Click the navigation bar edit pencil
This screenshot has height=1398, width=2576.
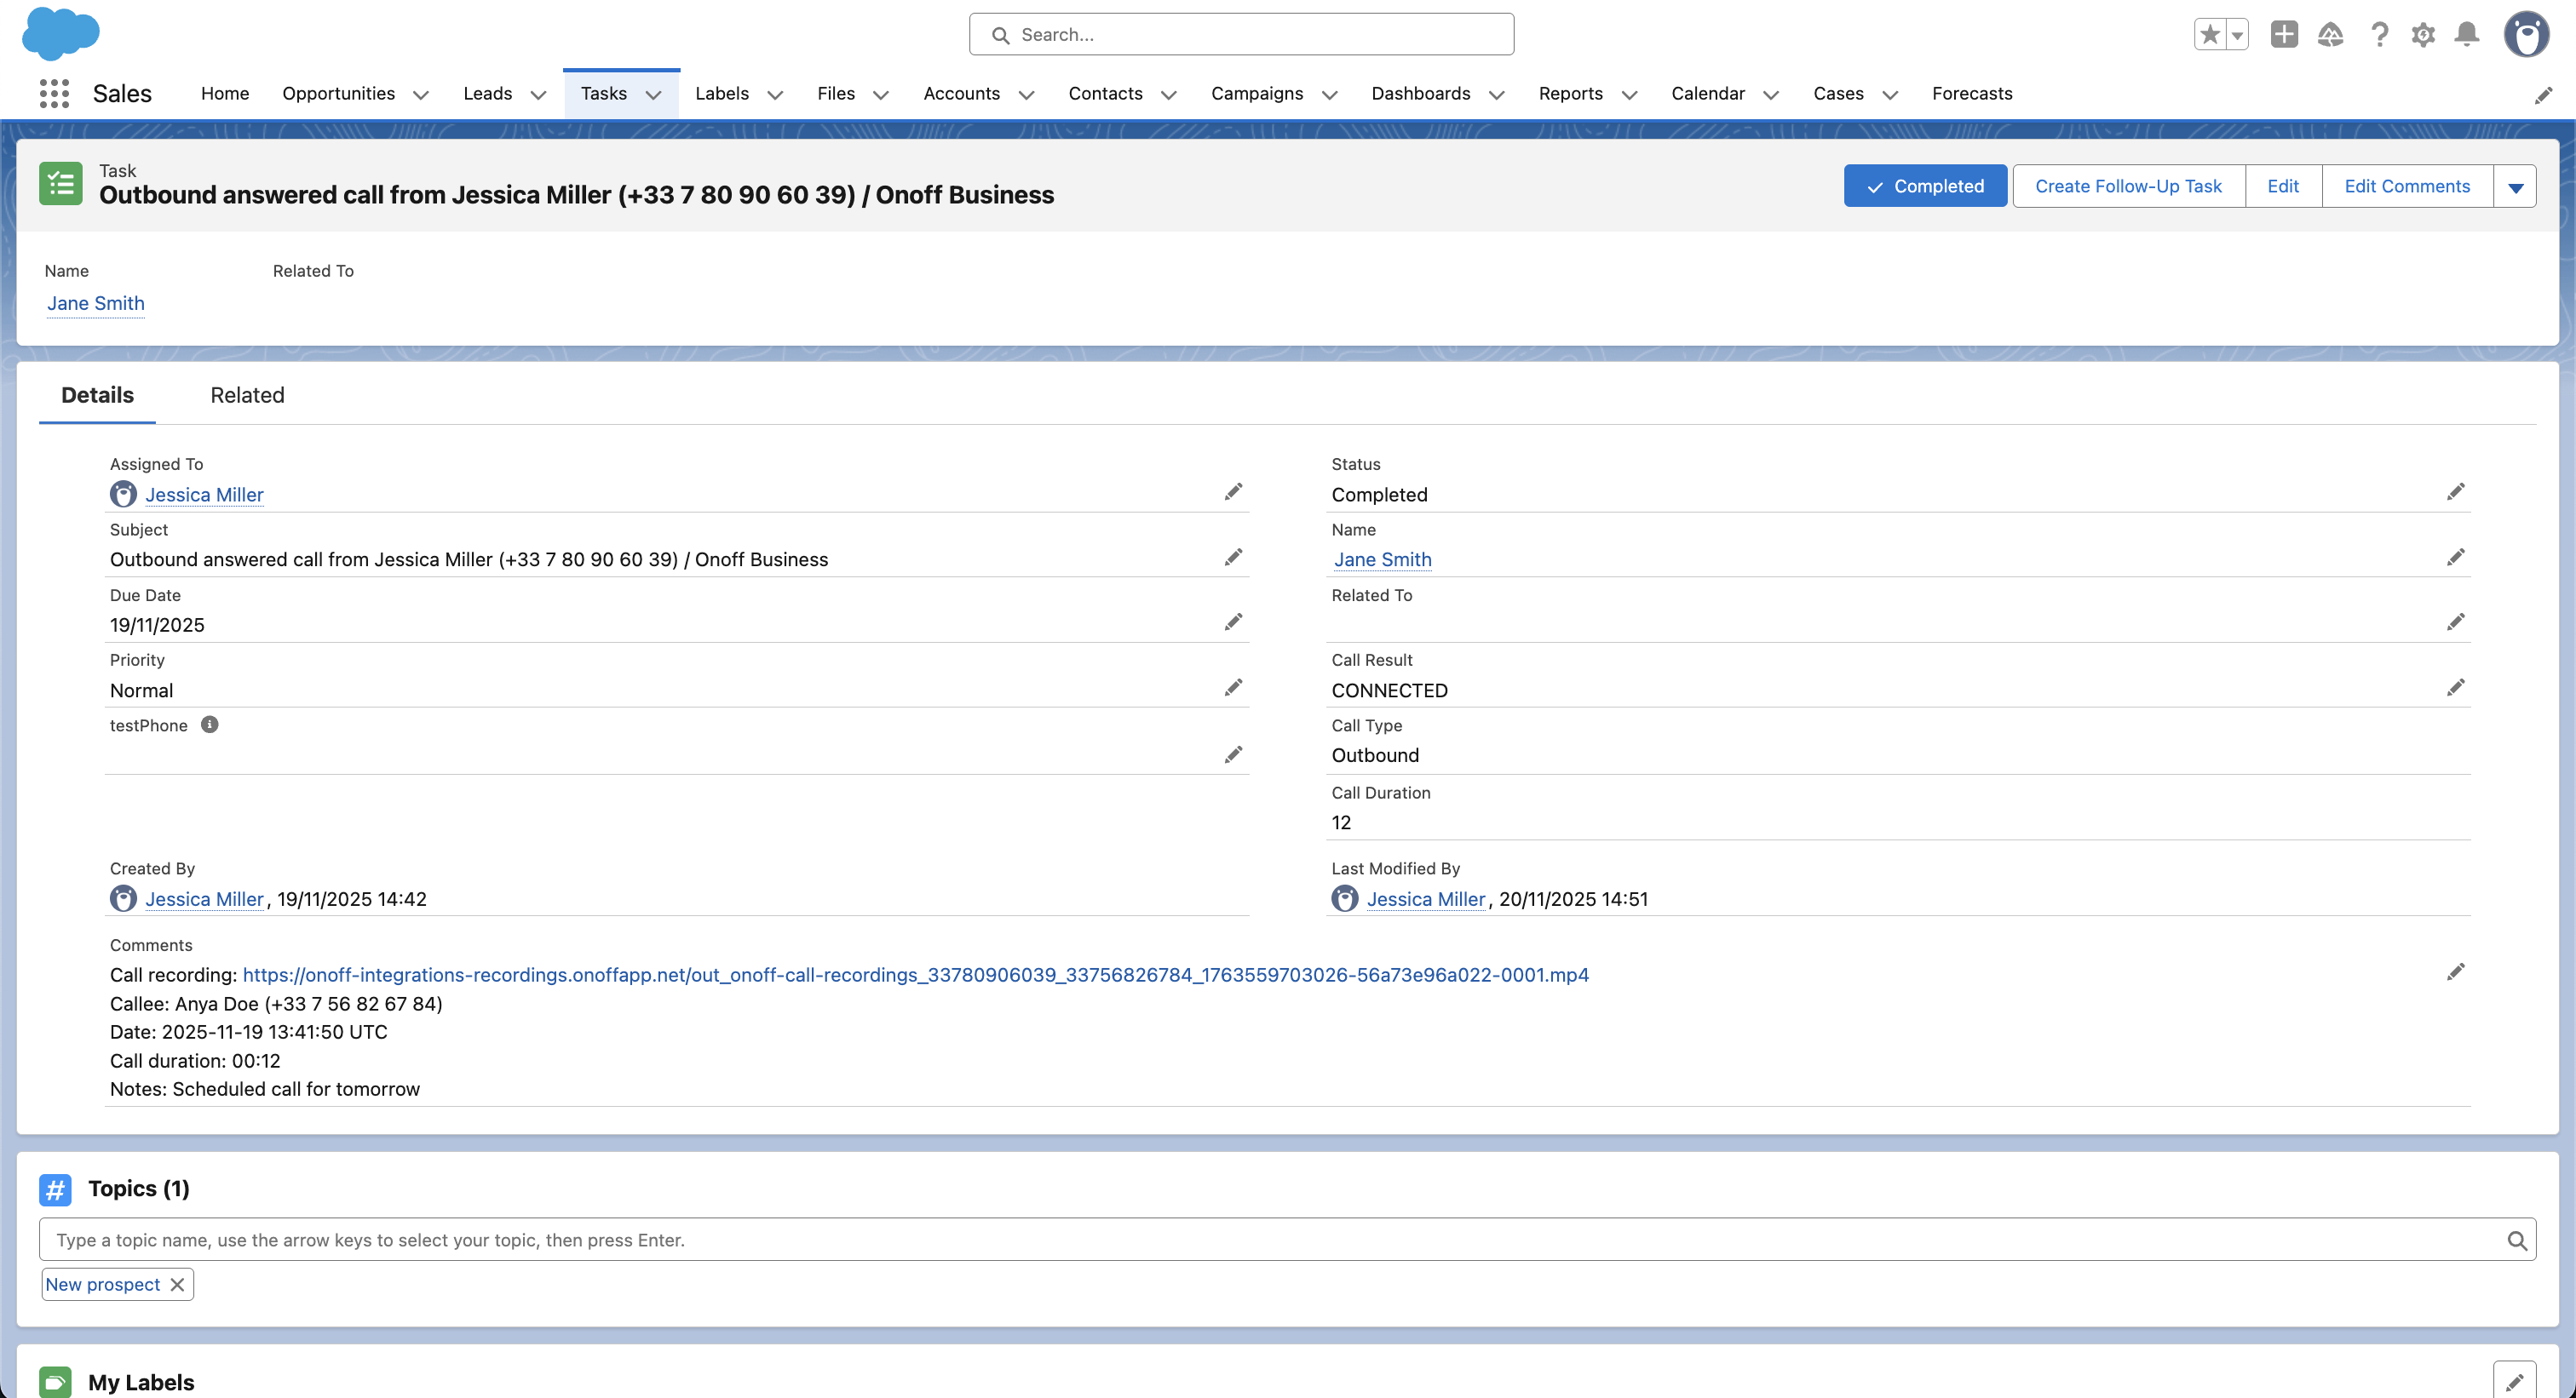pyautogui.click(x=2543, y=95)
